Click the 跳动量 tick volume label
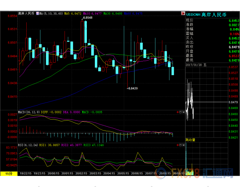Viewport: 240px width, 187px height. coord(191,140)
